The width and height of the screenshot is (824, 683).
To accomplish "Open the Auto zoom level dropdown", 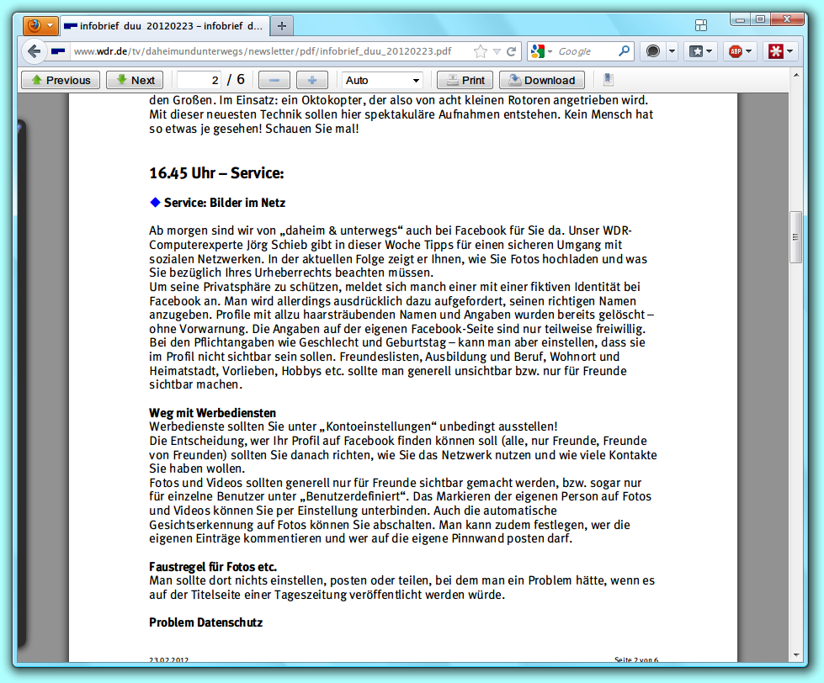I will (x=382, y=80).
